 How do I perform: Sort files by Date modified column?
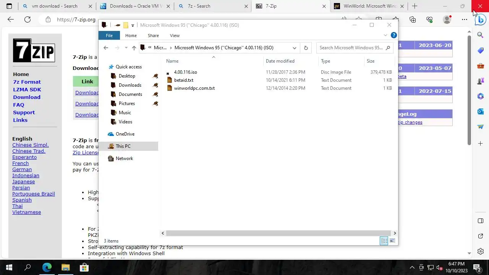click(x=280, y=61)
